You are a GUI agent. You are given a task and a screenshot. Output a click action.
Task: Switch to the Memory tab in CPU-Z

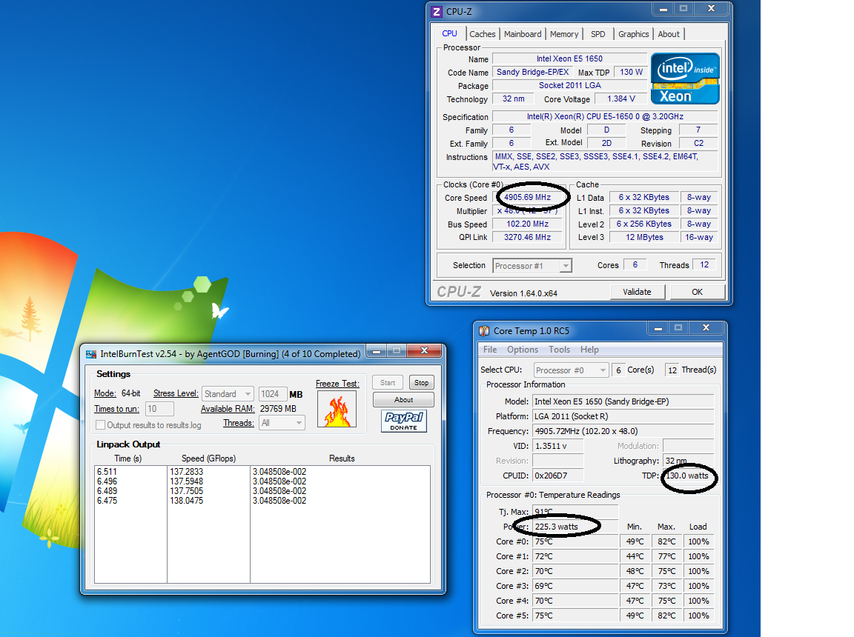coord(564,34)
